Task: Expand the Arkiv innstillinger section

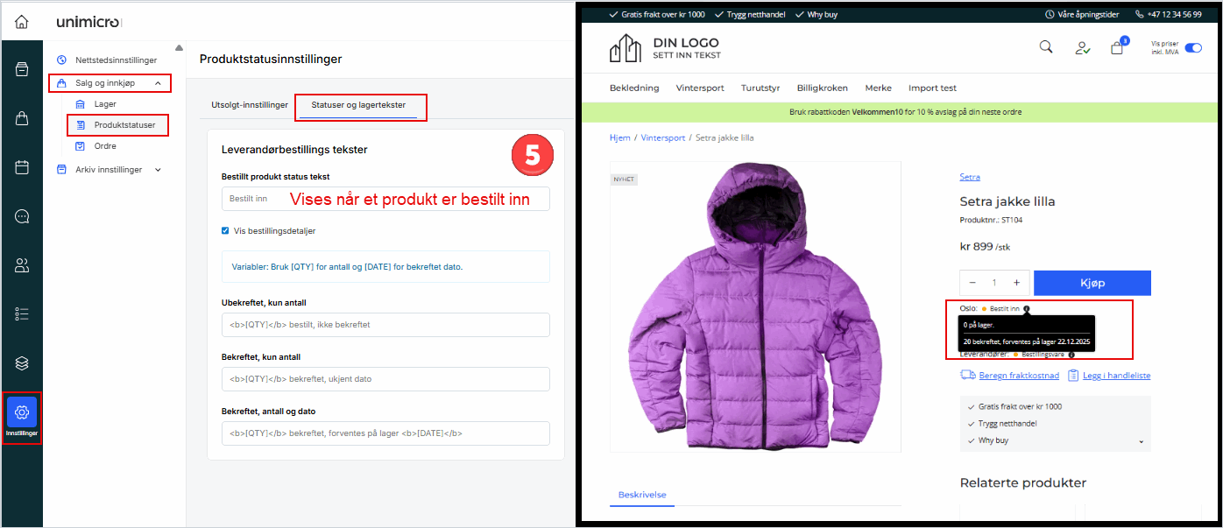Action: (158, 170)
